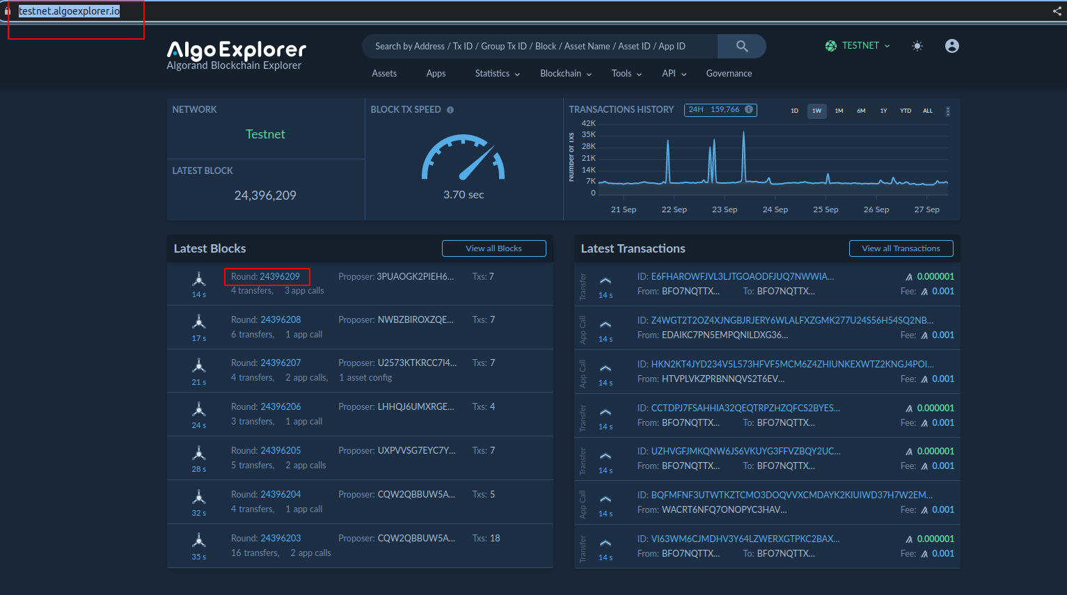
Task: Click the arrow icon of transaction Z4WGT2T2OZ4
Action: pos(606,325)
